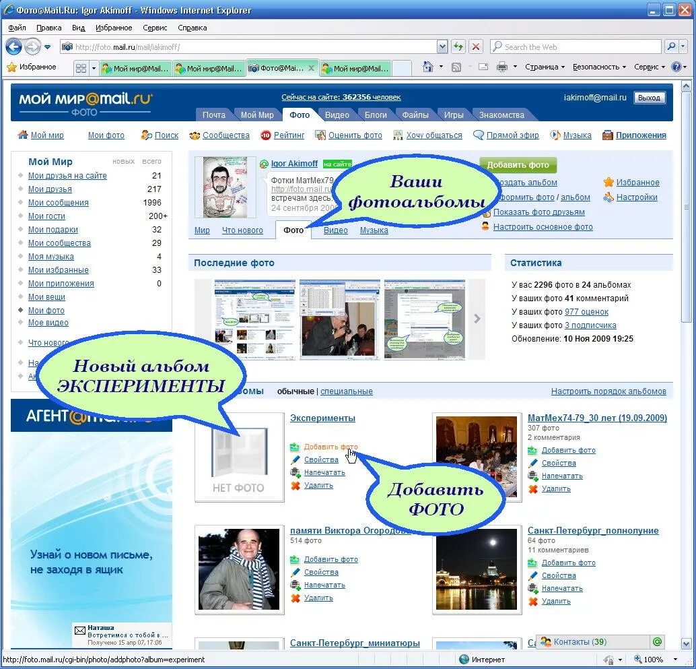Viewport: 696px width, 669px height.
Task: Click next arrow in Последние фото carousel
Action: click(x=477, y=319)
